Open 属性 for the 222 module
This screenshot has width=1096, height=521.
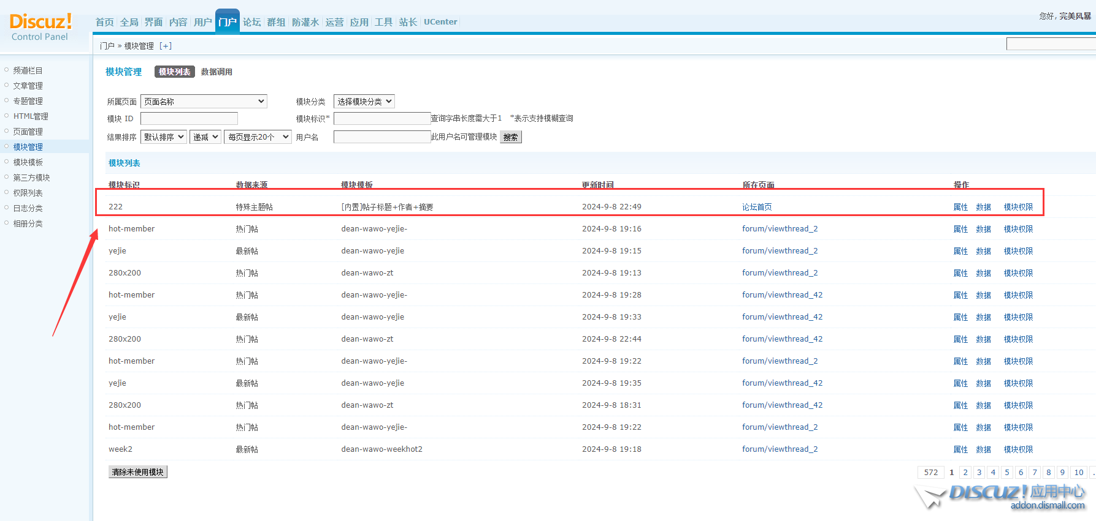pyautogui.click(x=960, y=207)
